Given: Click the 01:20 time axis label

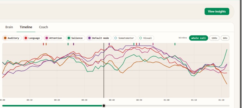Looking at the screenshot, I should [222, 100].
